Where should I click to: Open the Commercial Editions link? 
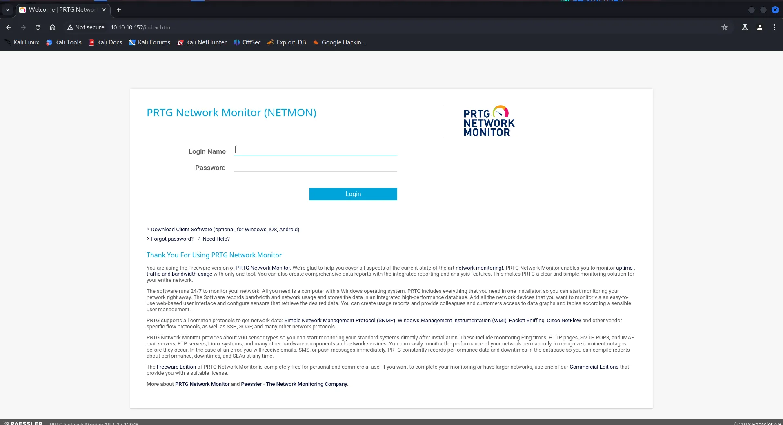tap(594, 367)
